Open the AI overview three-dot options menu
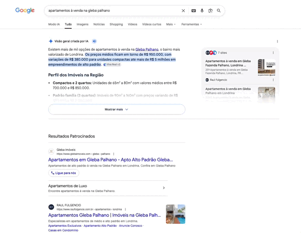The width and height of the screenshot is (301, 233). coord(277,41)
